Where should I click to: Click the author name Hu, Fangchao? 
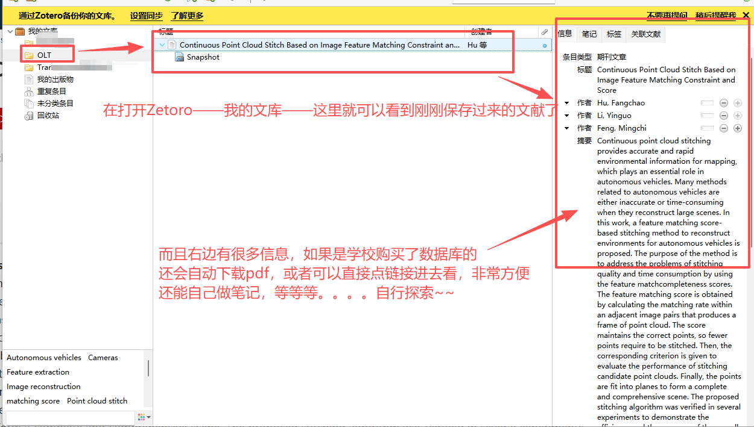pos(621,103)
